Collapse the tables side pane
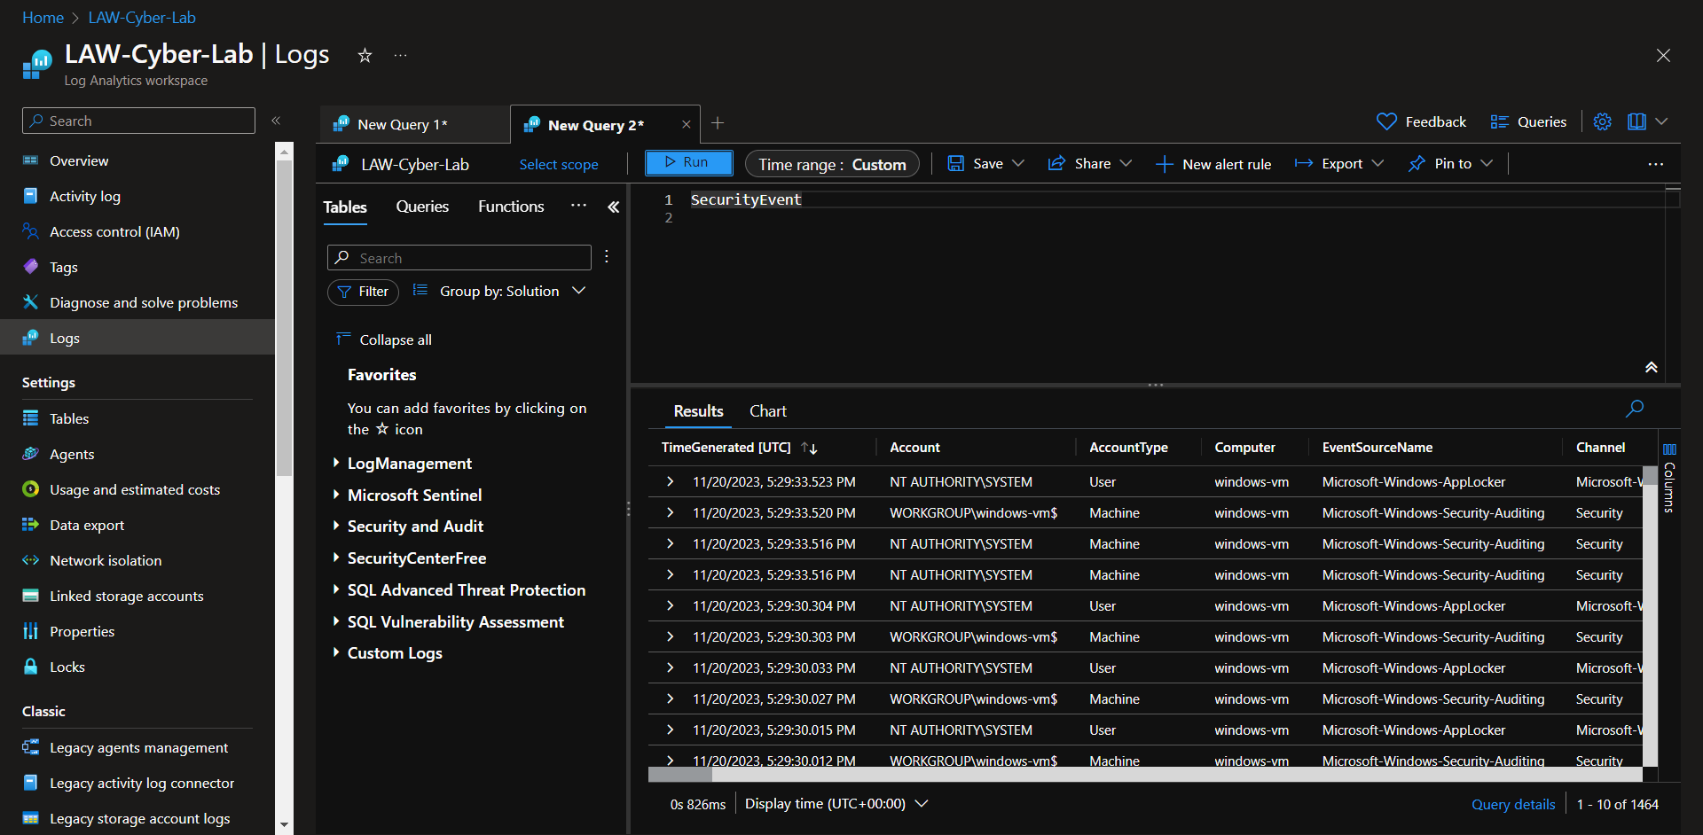Viewport: 1703px width, 835px height. point(613,207)
